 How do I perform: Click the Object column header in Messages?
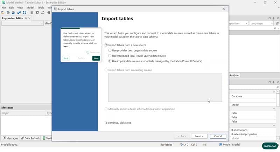click(x=23, y=113)
